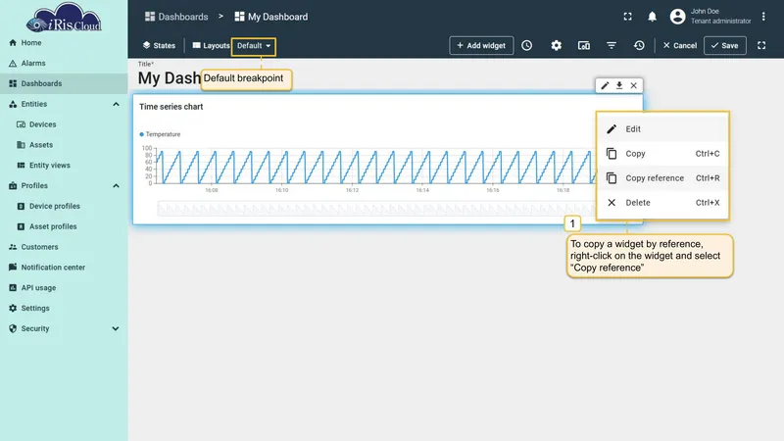
Task: Export widget with download icon
Action: pos(619,85)
